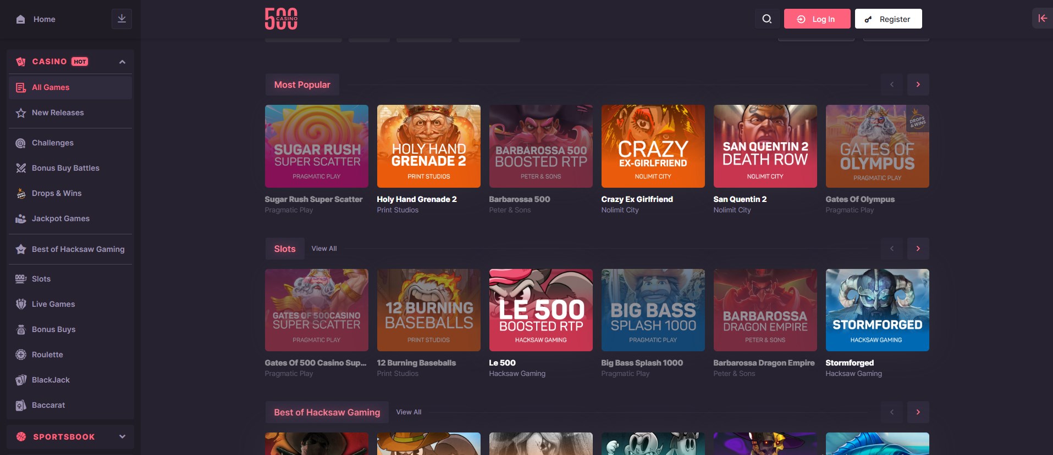Show previous Most Popular games
This screenshot has width=1053, height=455.
(x=891, y=85)
